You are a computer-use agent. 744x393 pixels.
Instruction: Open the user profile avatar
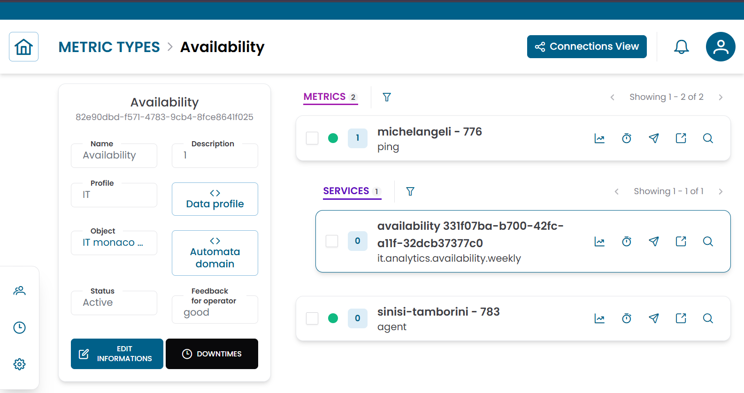[x=720, y=47]
